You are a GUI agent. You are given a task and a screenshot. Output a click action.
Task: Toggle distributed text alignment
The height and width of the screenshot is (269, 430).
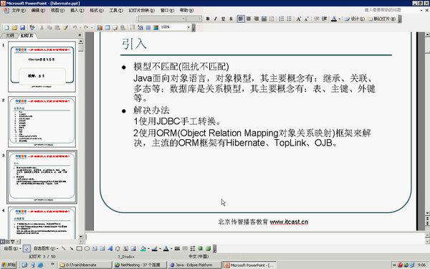264,19
